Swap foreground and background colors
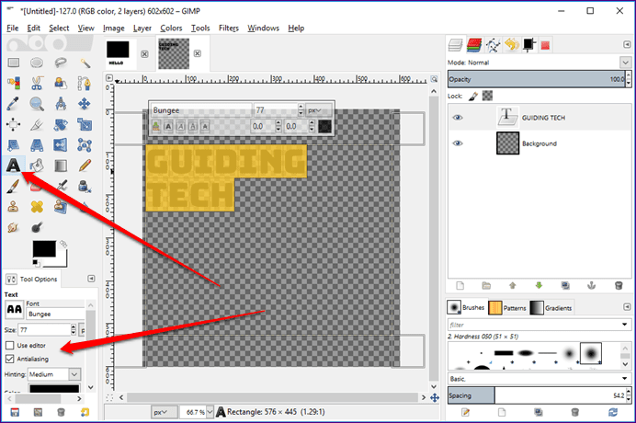 63,244
